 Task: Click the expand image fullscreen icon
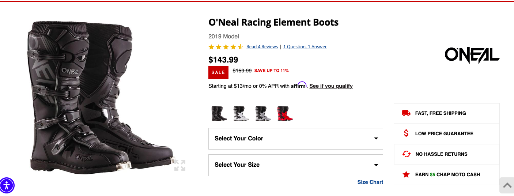point(180,165)
